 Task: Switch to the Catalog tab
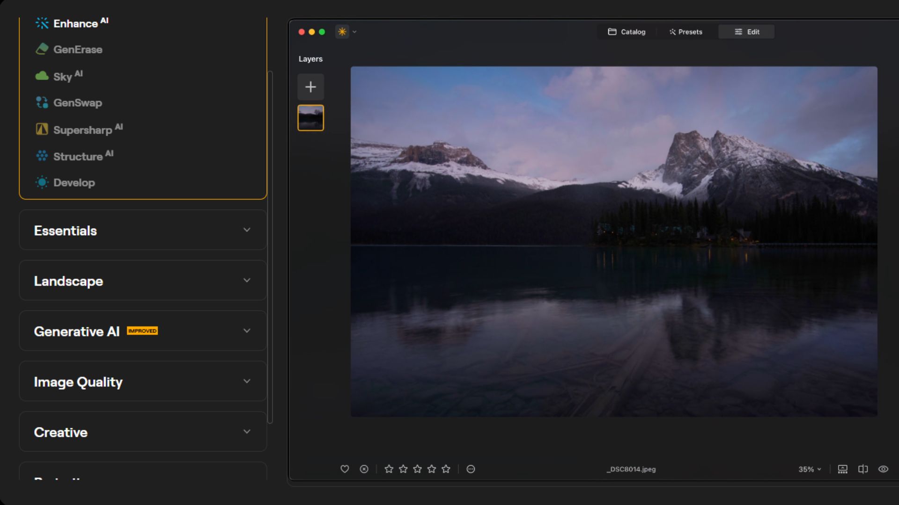click(626, 32)
